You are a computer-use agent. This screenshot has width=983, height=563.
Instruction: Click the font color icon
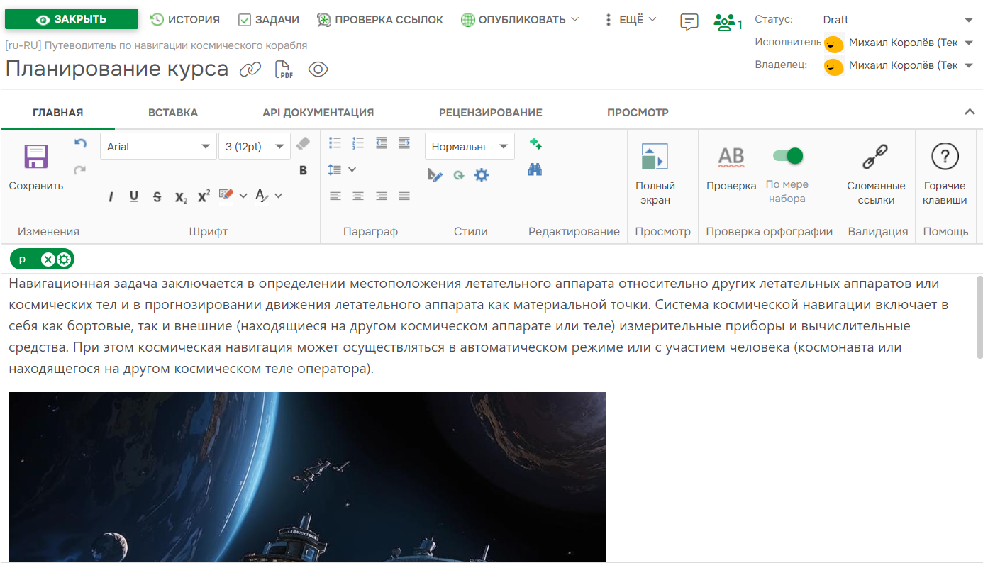[x=261, y=196]
